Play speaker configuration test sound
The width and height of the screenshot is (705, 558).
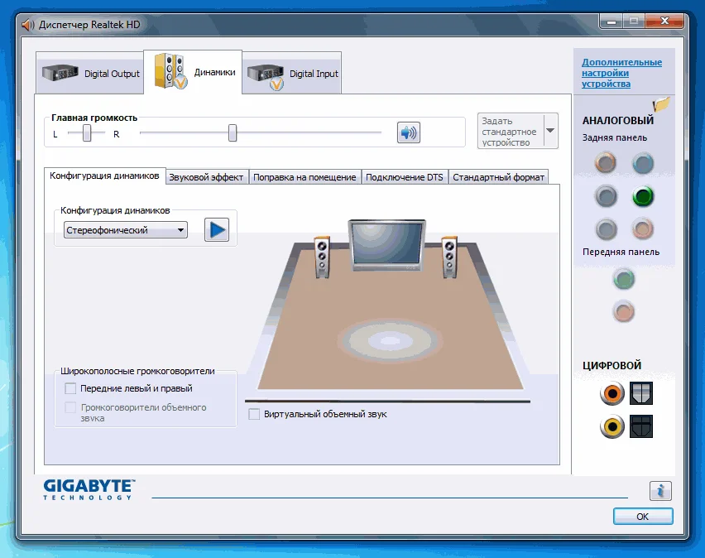(217, 230)
